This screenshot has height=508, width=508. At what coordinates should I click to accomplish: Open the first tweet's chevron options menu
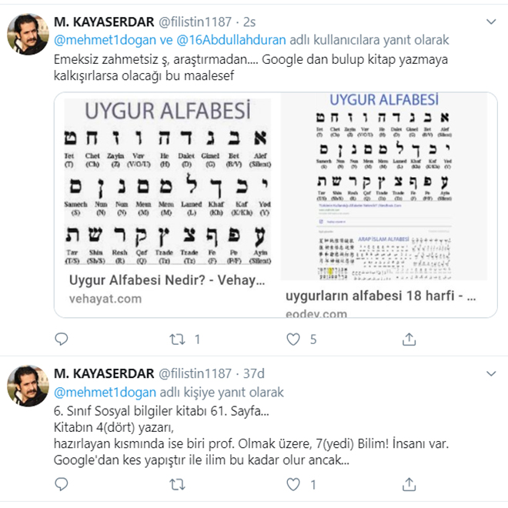[491, 22]
